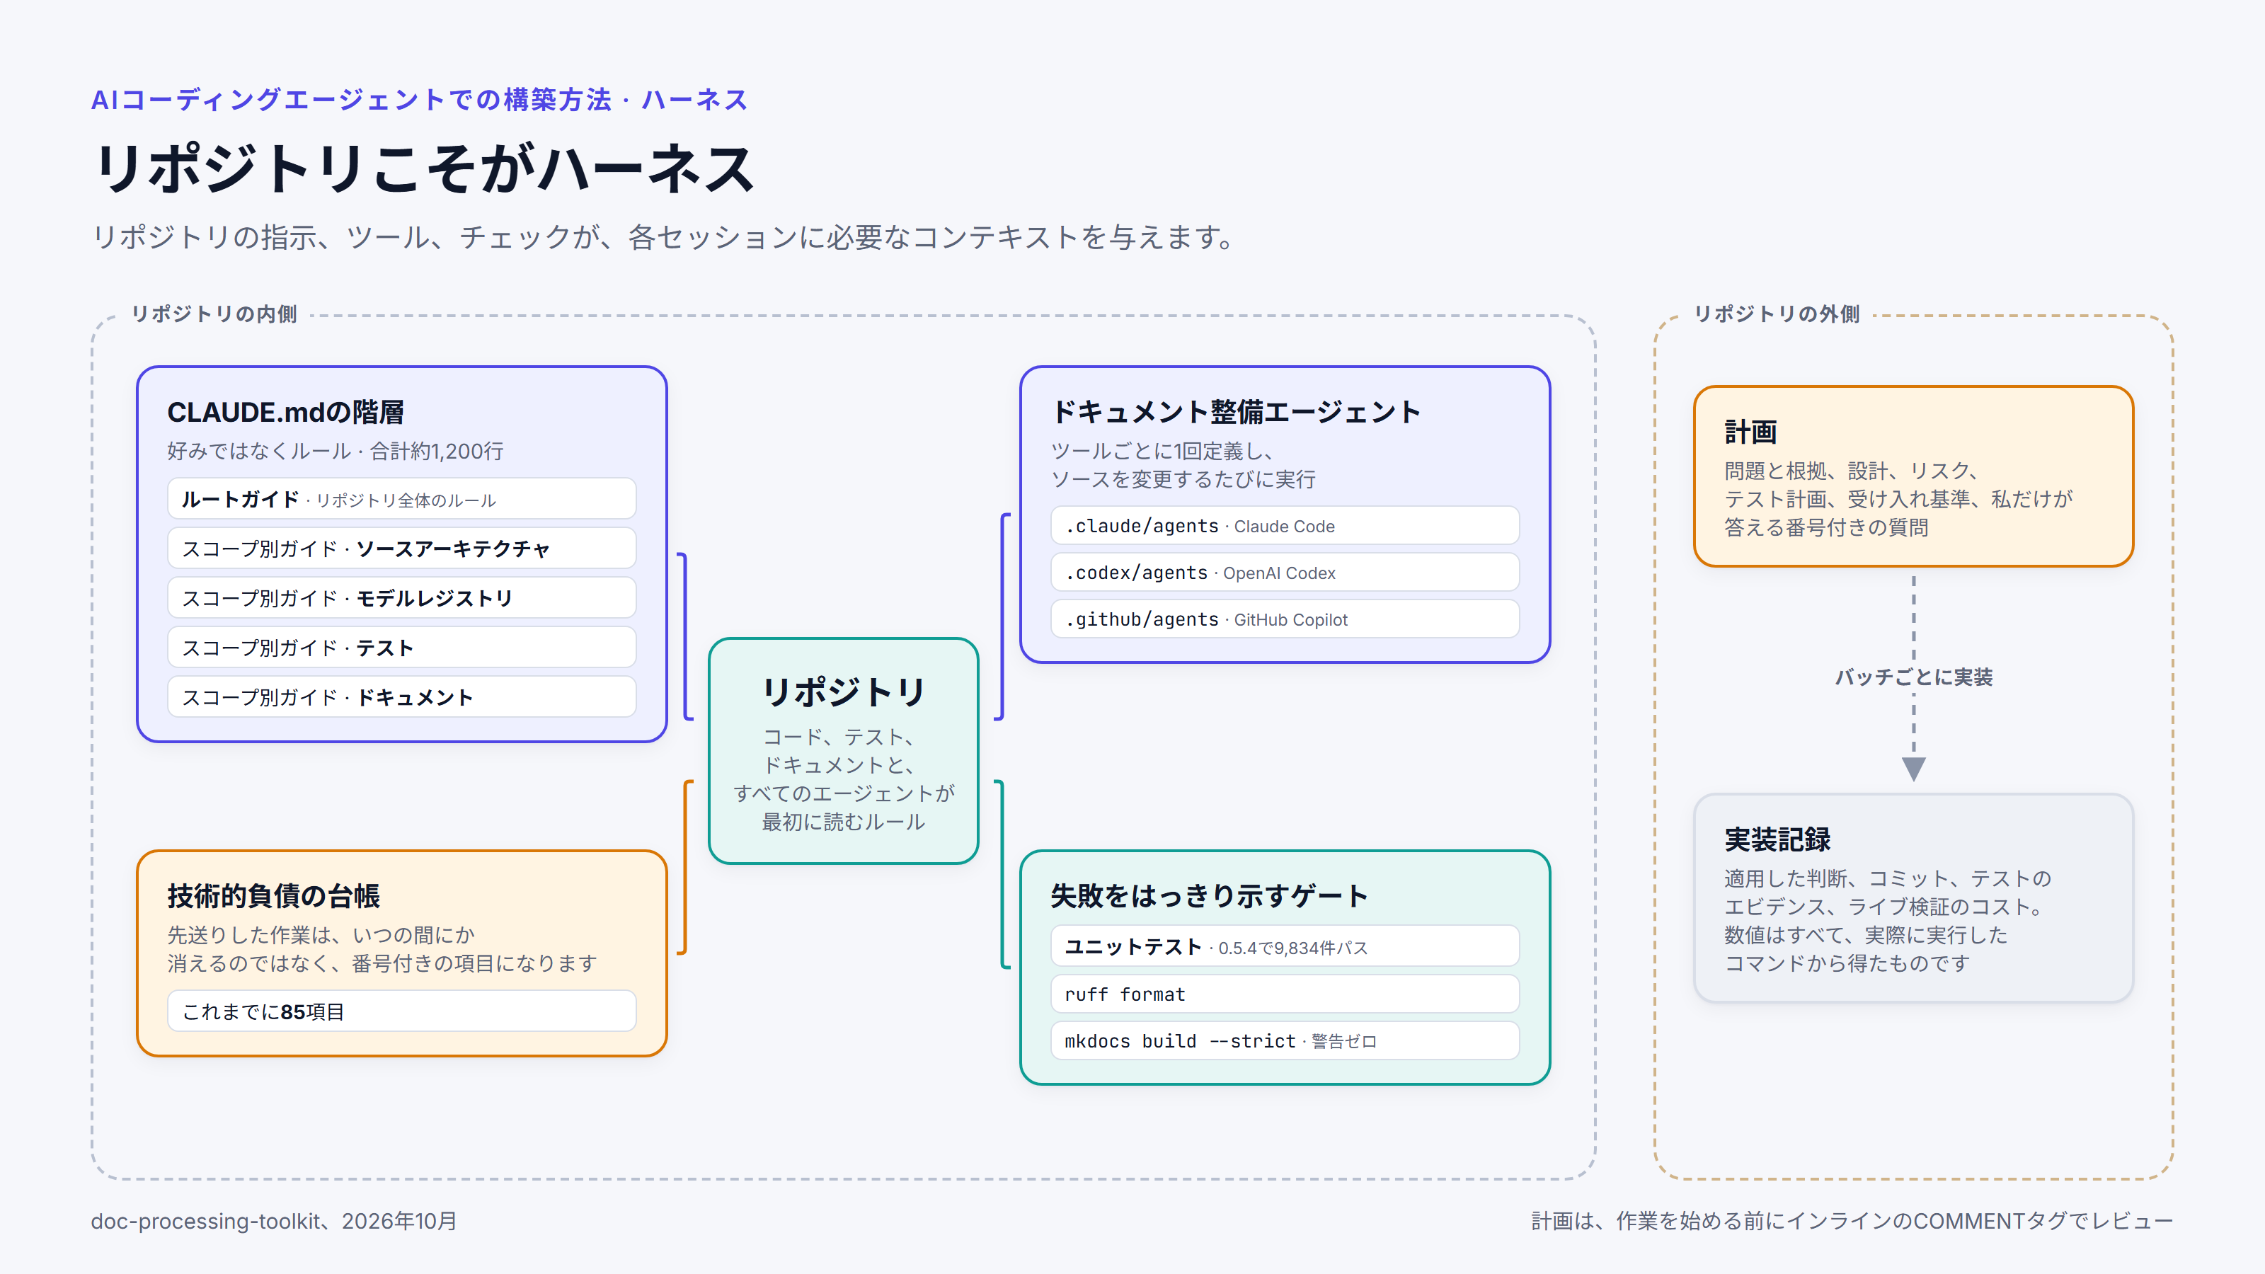Viewport: 2265px width, 1274px height.
Task: Click the 失敗をはっきり示すゲート heading
Action: pos(1209,896)
